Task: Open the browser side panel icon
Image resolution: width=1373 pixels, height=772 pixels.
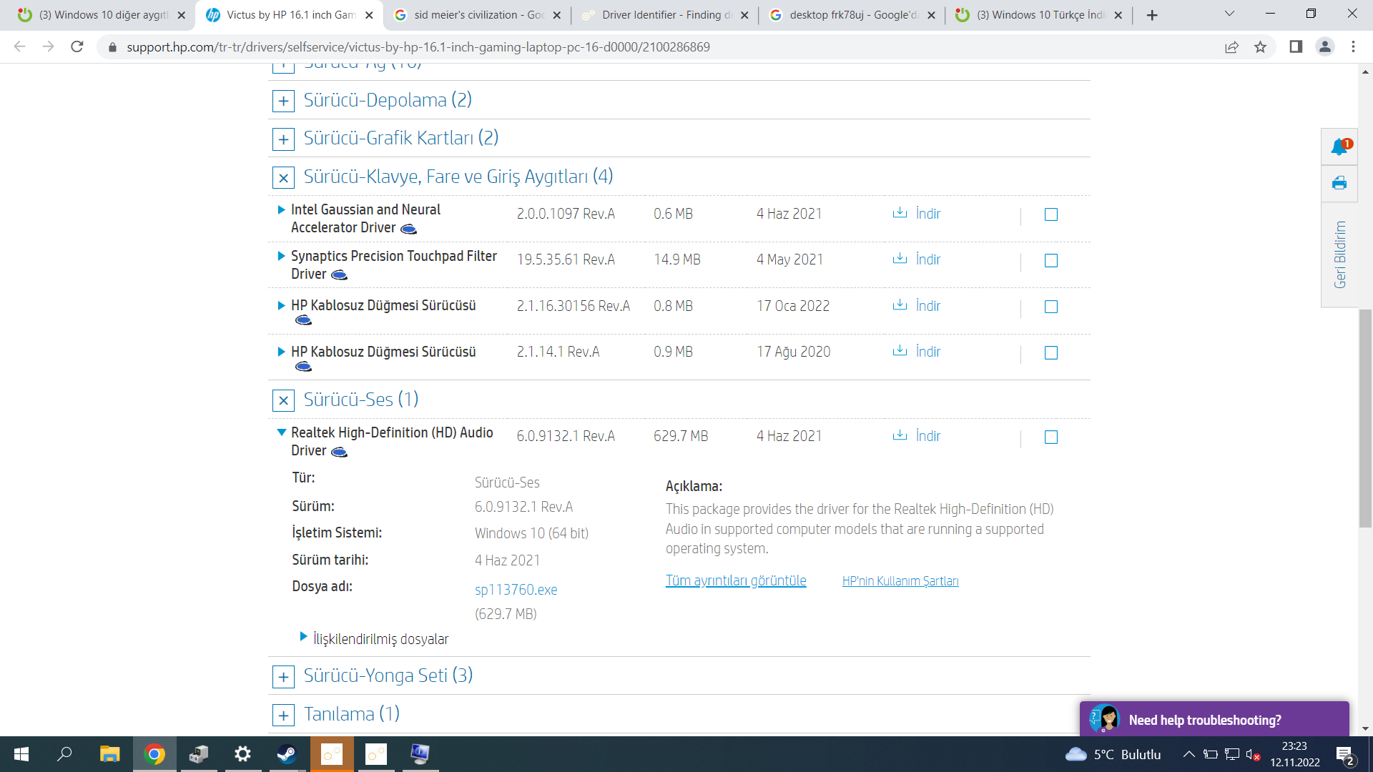Action: (1295, 47)
